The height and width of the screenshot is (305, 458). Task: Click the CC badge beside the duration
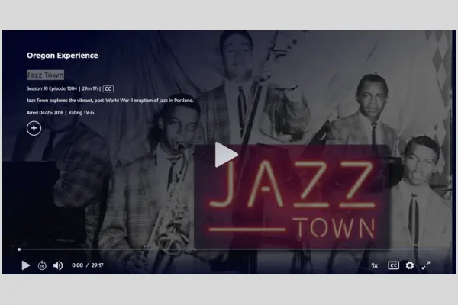click(108, 88)
